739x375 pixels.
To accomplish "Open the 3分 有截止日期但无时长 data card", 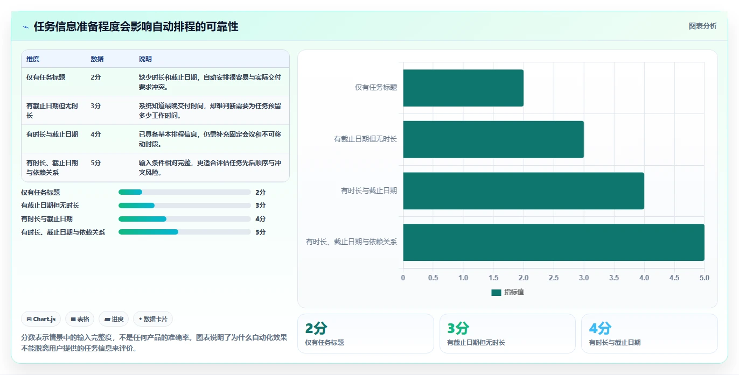I will (507, 334).
